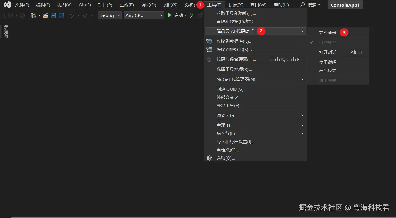Click the open file folder icon
Image resolution: width=396 pixels, height=218 pixels.
tap(45, 15)
